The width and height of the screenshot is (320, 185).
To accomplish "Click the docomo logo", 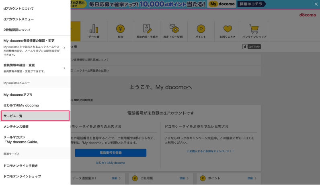I will click(308, 15).
